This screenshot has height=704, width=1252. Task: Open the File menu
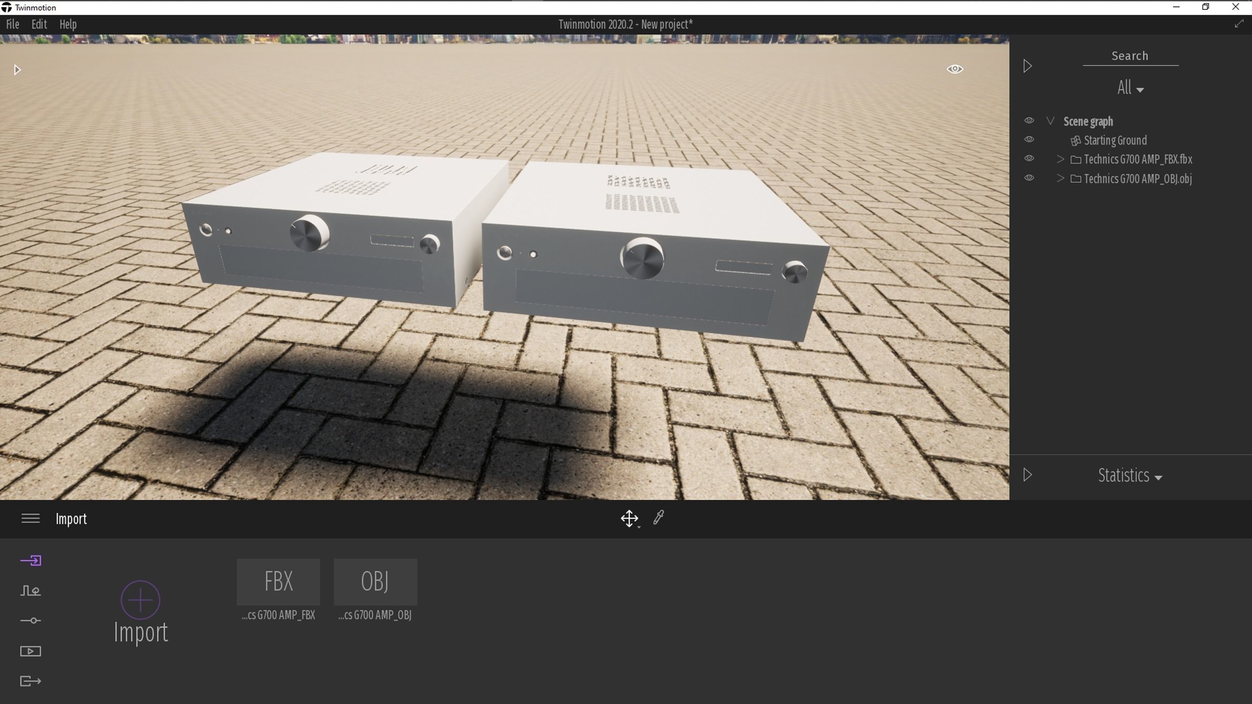13,24
